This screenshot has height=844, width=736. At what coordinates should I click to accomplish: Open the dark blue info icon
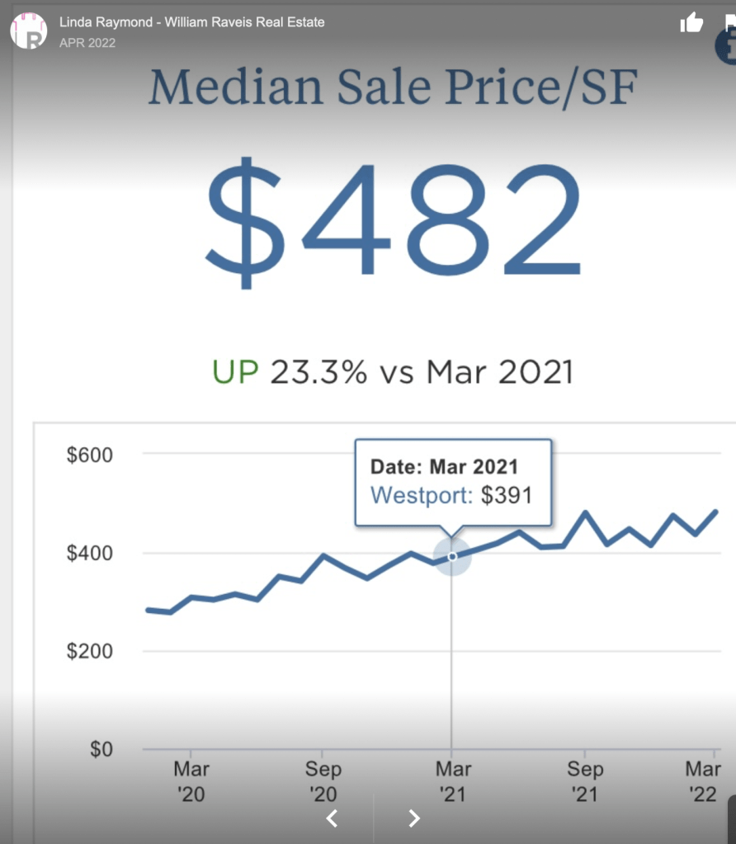[726, 50]
